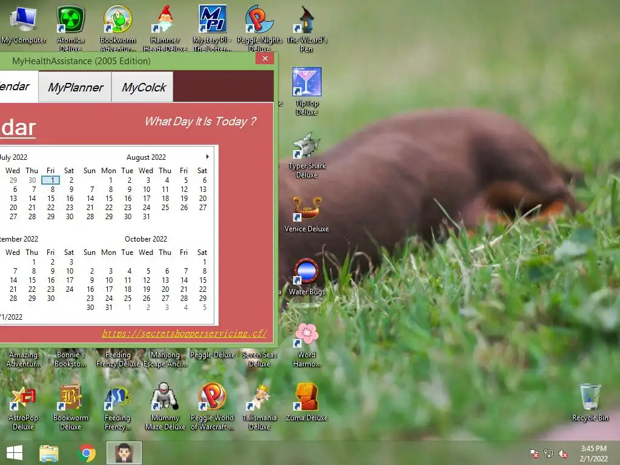620x465 pixels.
Task: Launch Google Chrome from the taskbar
Action: pos(87,453)
